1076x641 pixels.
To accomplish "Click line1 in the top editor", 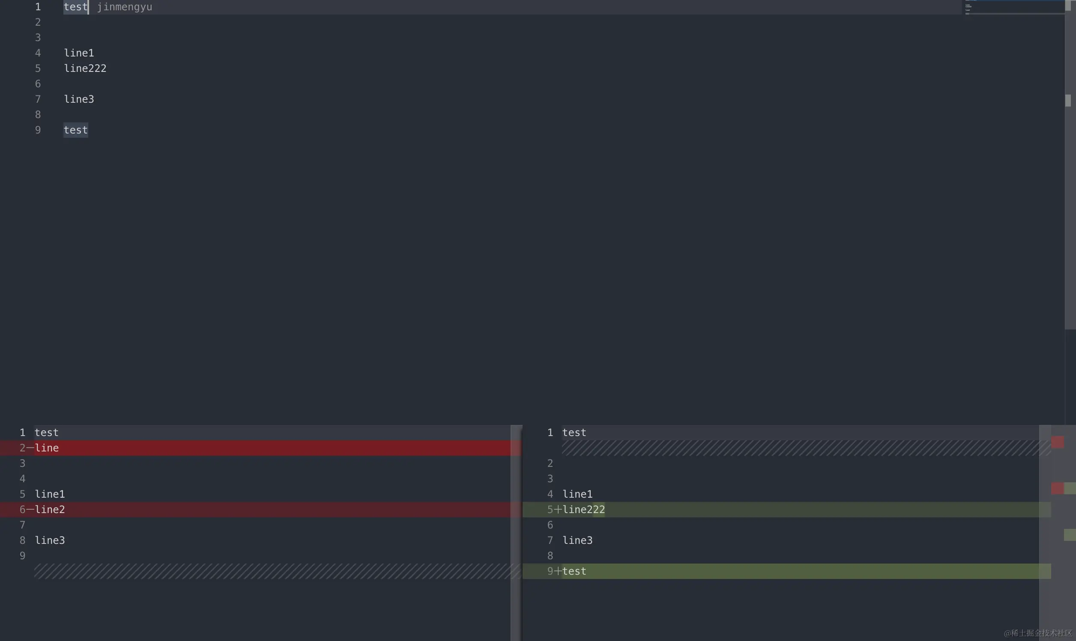I will [79, 53].
